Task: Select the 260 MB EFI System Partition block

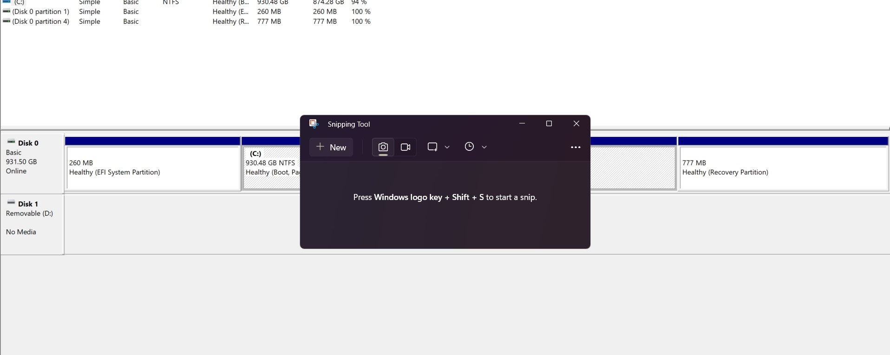Action: pos(153,168)
